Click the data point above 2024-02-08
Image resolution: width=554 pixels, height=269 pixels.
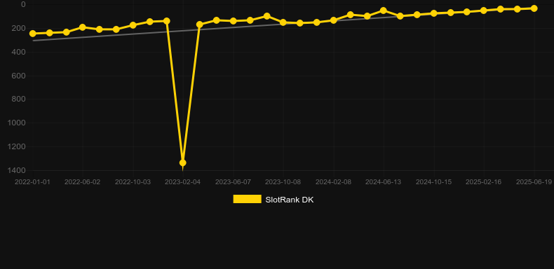point(333,20)
